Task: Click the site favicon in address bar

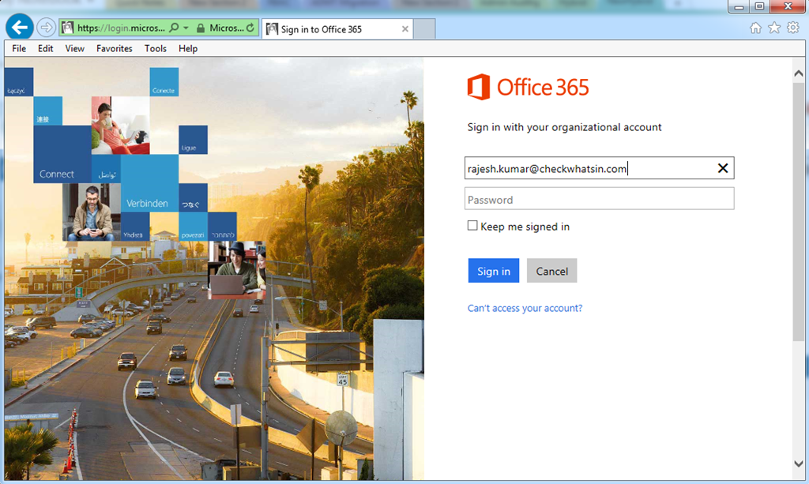Action: [68, 28]
